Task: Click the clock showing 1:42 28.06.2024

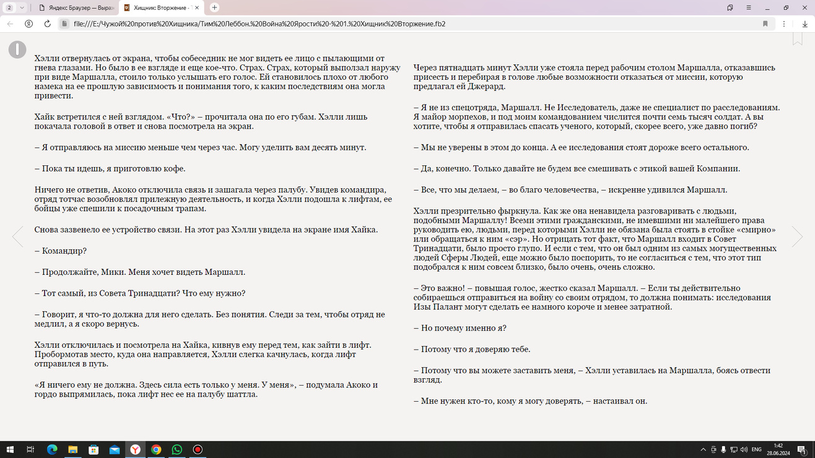Action: (778, 449)
